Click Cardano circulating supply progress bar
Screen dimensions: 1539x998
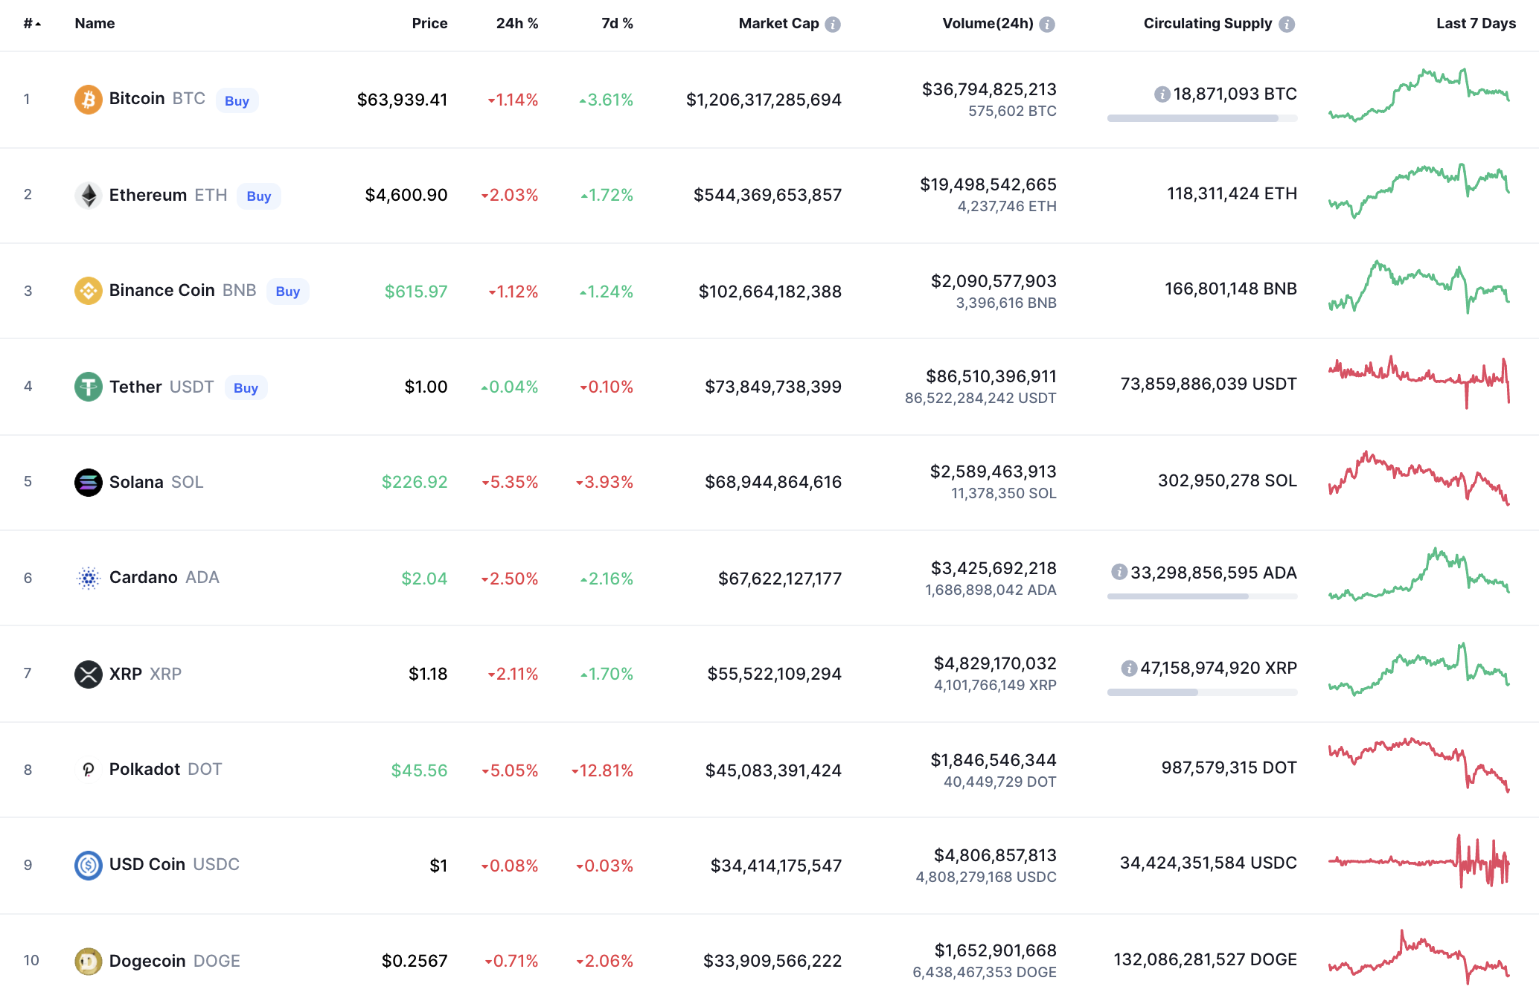click(1201, 596)
